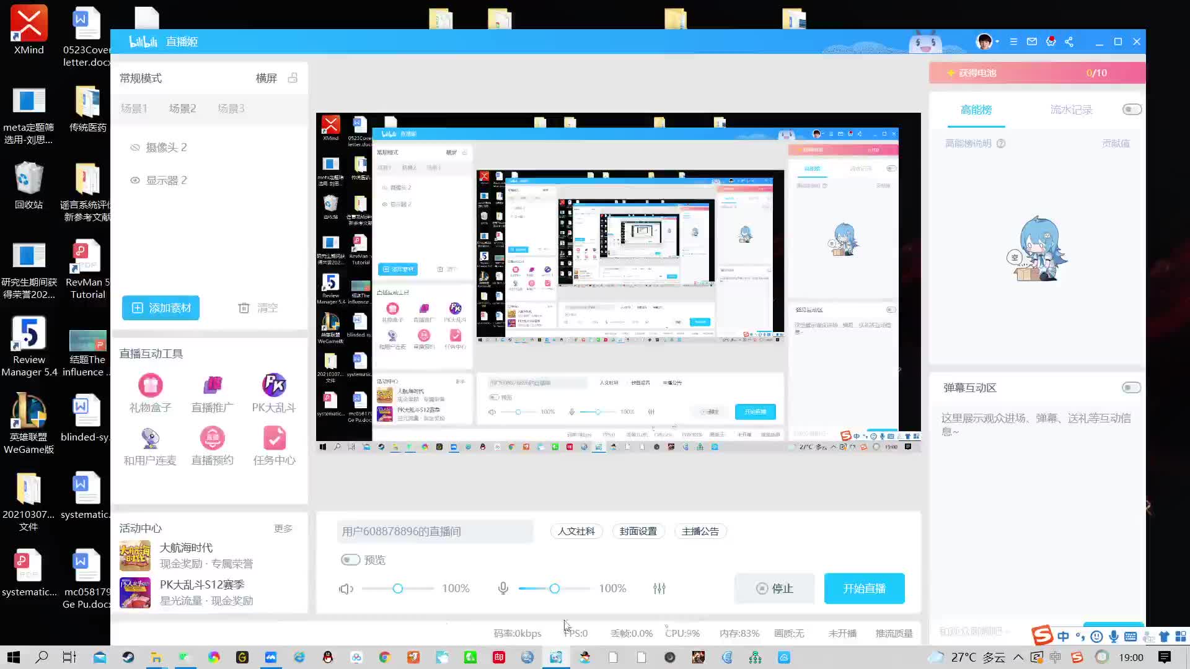
Task: Open XMind desktop shortcut
Action: coord(29,30)
